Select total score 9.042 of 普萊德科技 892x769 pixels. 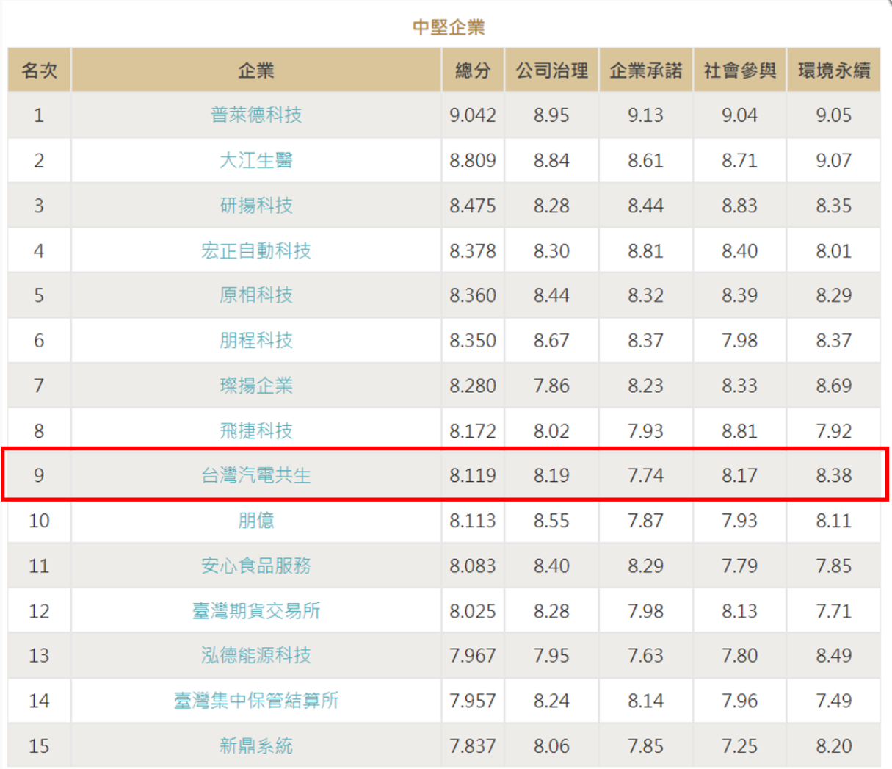click(x=473, y=115)
